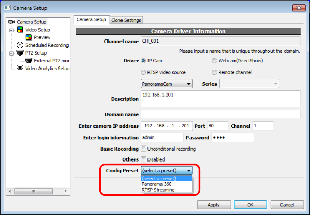
Task: Click the Preview colored grid icon
Action: (29, 37)
